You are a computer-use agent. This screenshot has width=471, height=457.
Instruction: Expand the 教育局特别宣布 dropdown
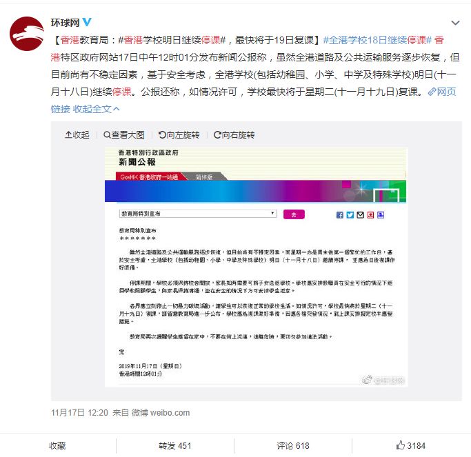pos(198,214)
